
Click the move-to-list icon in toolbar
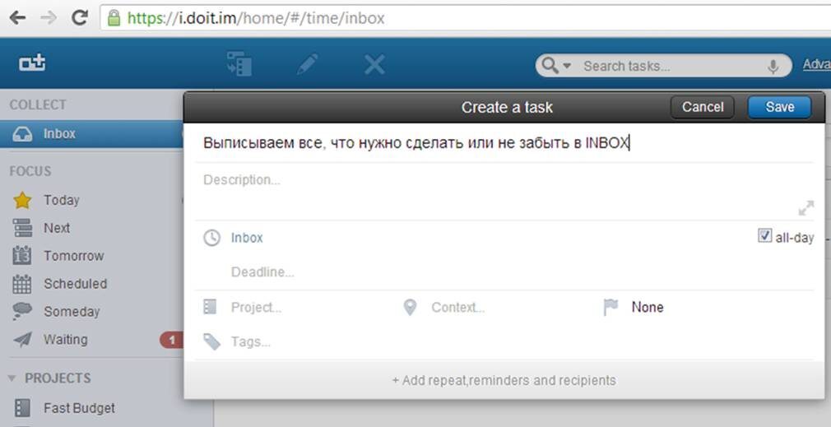(x=239, y=65)
